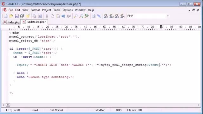Open the Edit menu

pos(17,10)
